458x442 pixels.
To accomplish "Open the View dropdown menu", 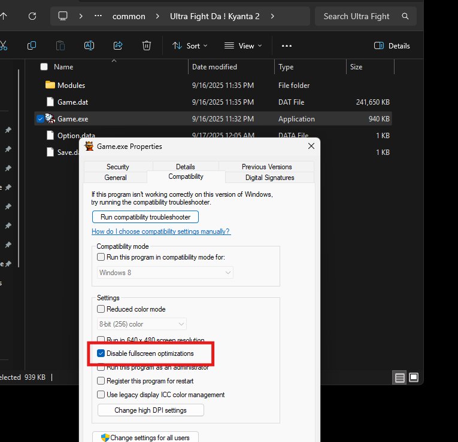I will (243, 46).
